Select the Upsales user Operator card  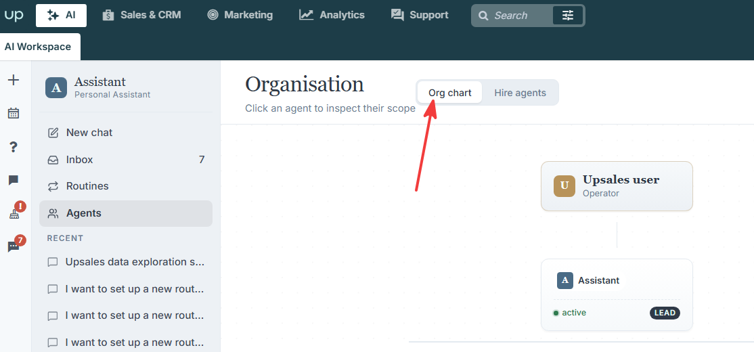point(617,185)
